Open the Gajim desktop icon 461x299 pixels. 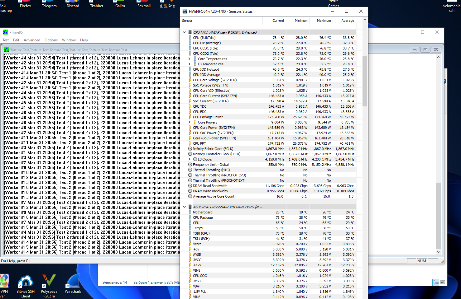tap(120, 4)
